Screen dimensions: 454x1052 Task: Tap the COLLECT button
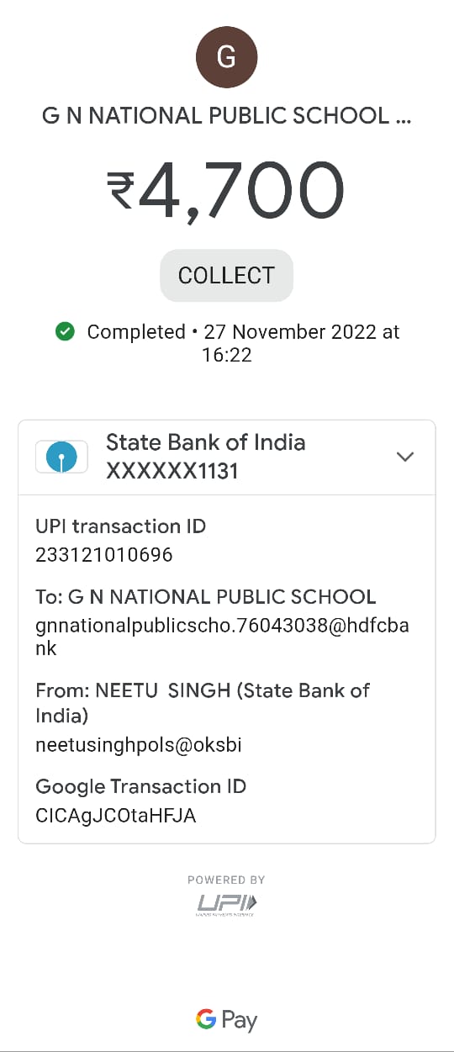(x=226, y=275)
